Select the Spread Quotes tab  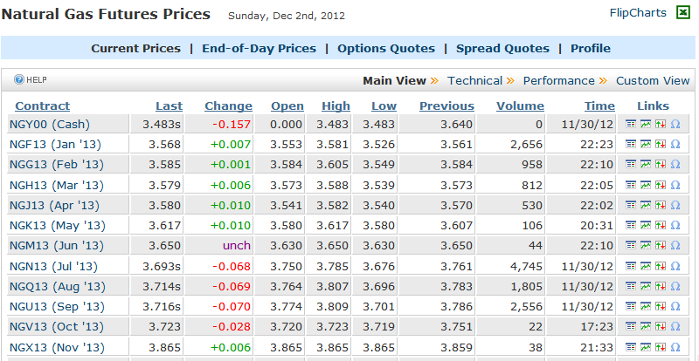coord(502,49)
